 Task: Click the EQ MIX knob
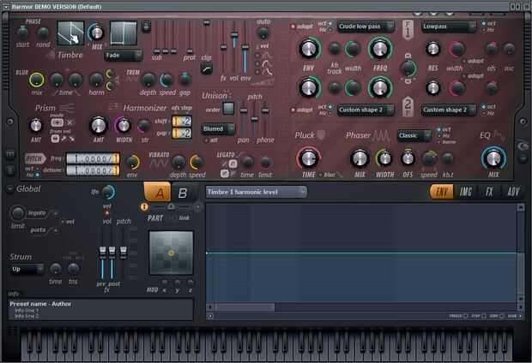(x=493, y=158)
